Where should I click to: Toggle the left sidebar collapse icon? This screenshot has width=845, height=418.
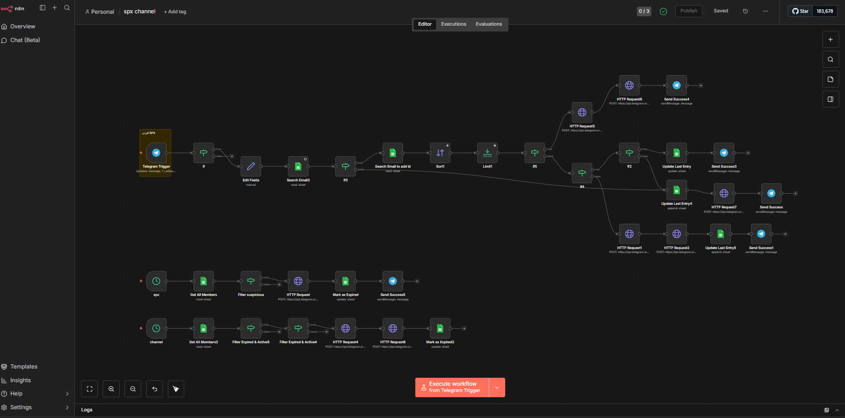click(43, 8)
